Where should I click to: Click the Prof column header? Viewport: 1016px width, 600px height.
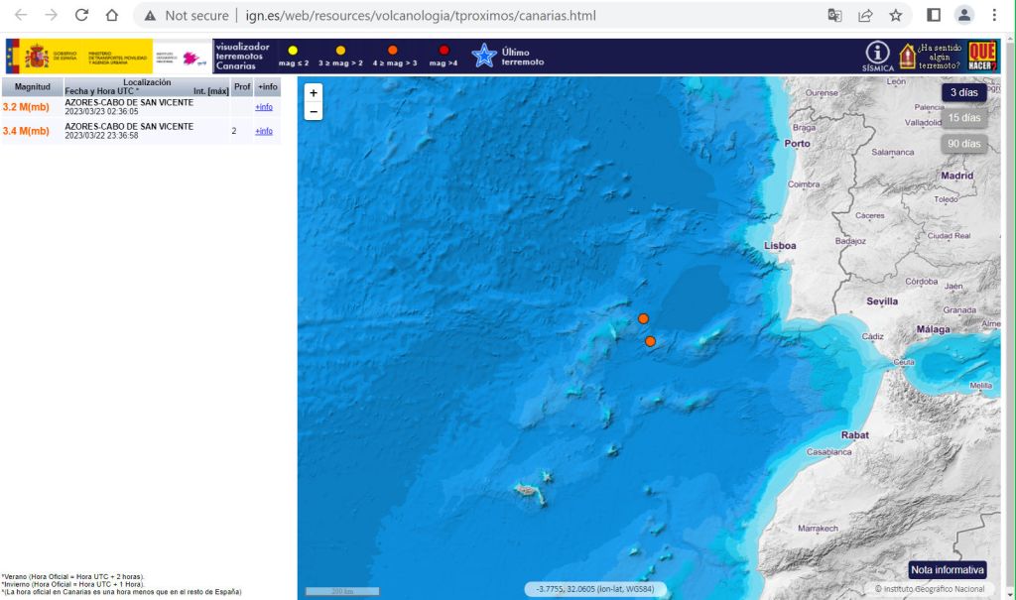[242, 87]
